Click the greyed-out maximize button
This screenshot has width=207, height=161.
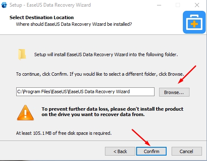tap(178, 5)
